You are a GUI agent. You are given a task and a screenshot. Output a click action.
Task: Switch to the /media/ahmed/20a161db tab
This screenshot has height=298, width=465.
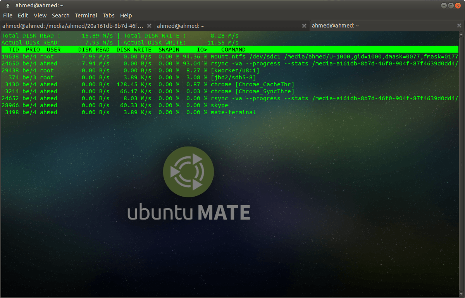(x=77, y=26)
